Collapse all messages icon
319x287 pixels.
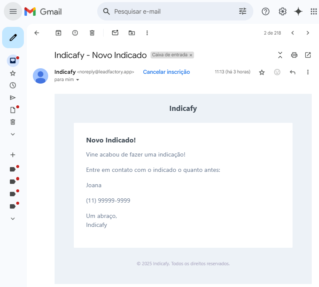click(x=280, y=55)
